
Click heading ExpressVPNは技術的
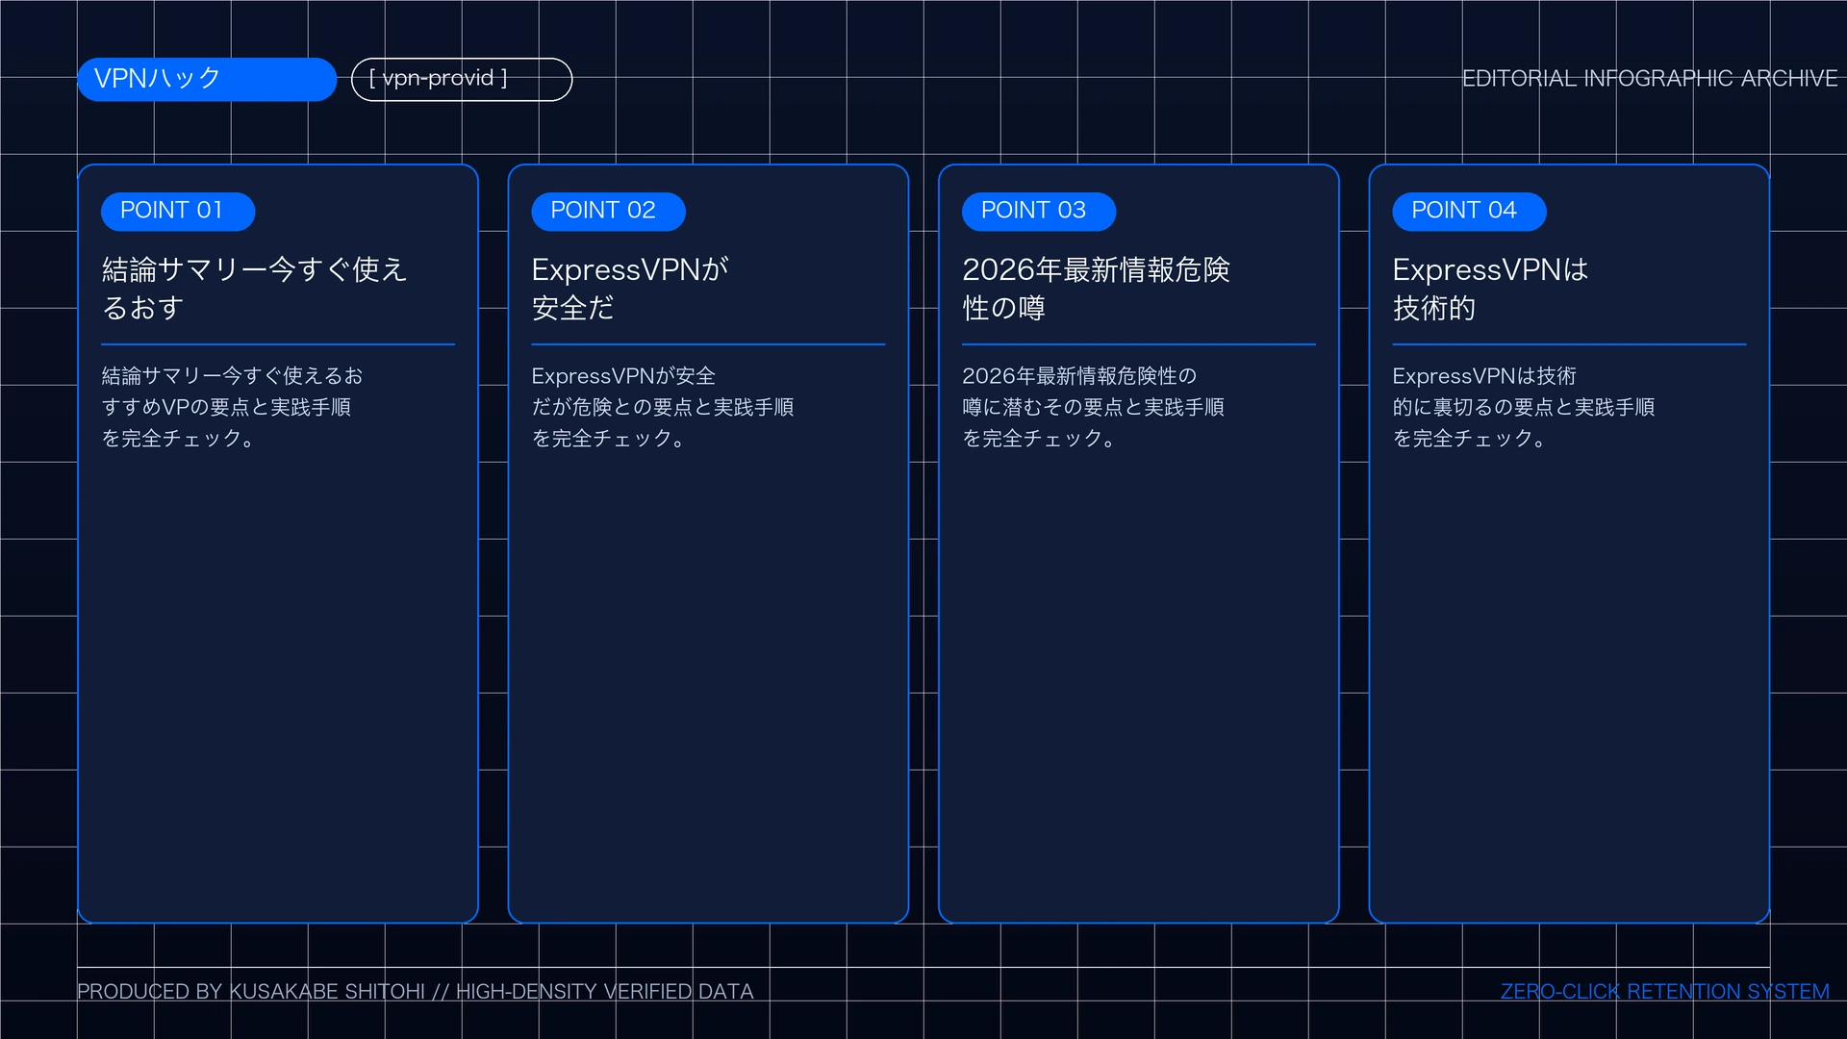point(1491,289)
